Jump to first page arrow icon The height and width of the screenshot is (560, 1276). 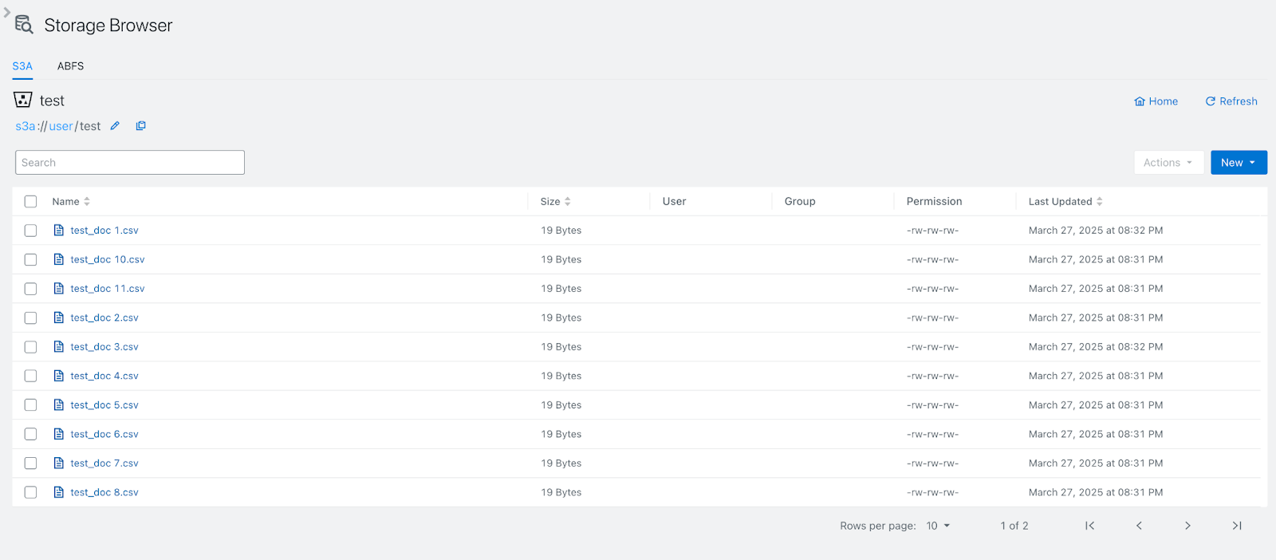pyautogui.click(x=1089, y=526)
